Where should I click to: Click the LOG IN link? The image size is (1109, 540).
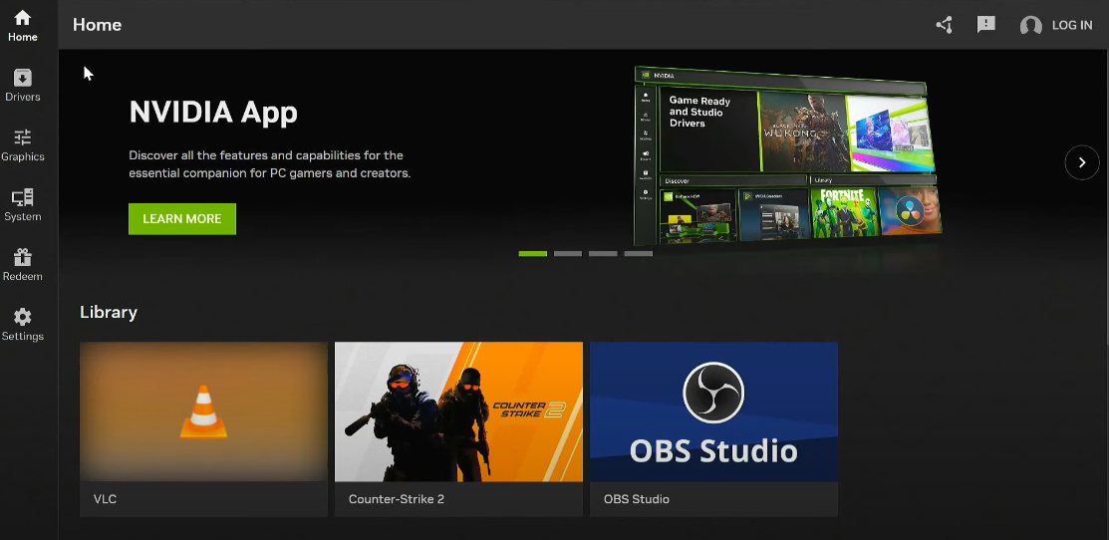(1072, 25)
